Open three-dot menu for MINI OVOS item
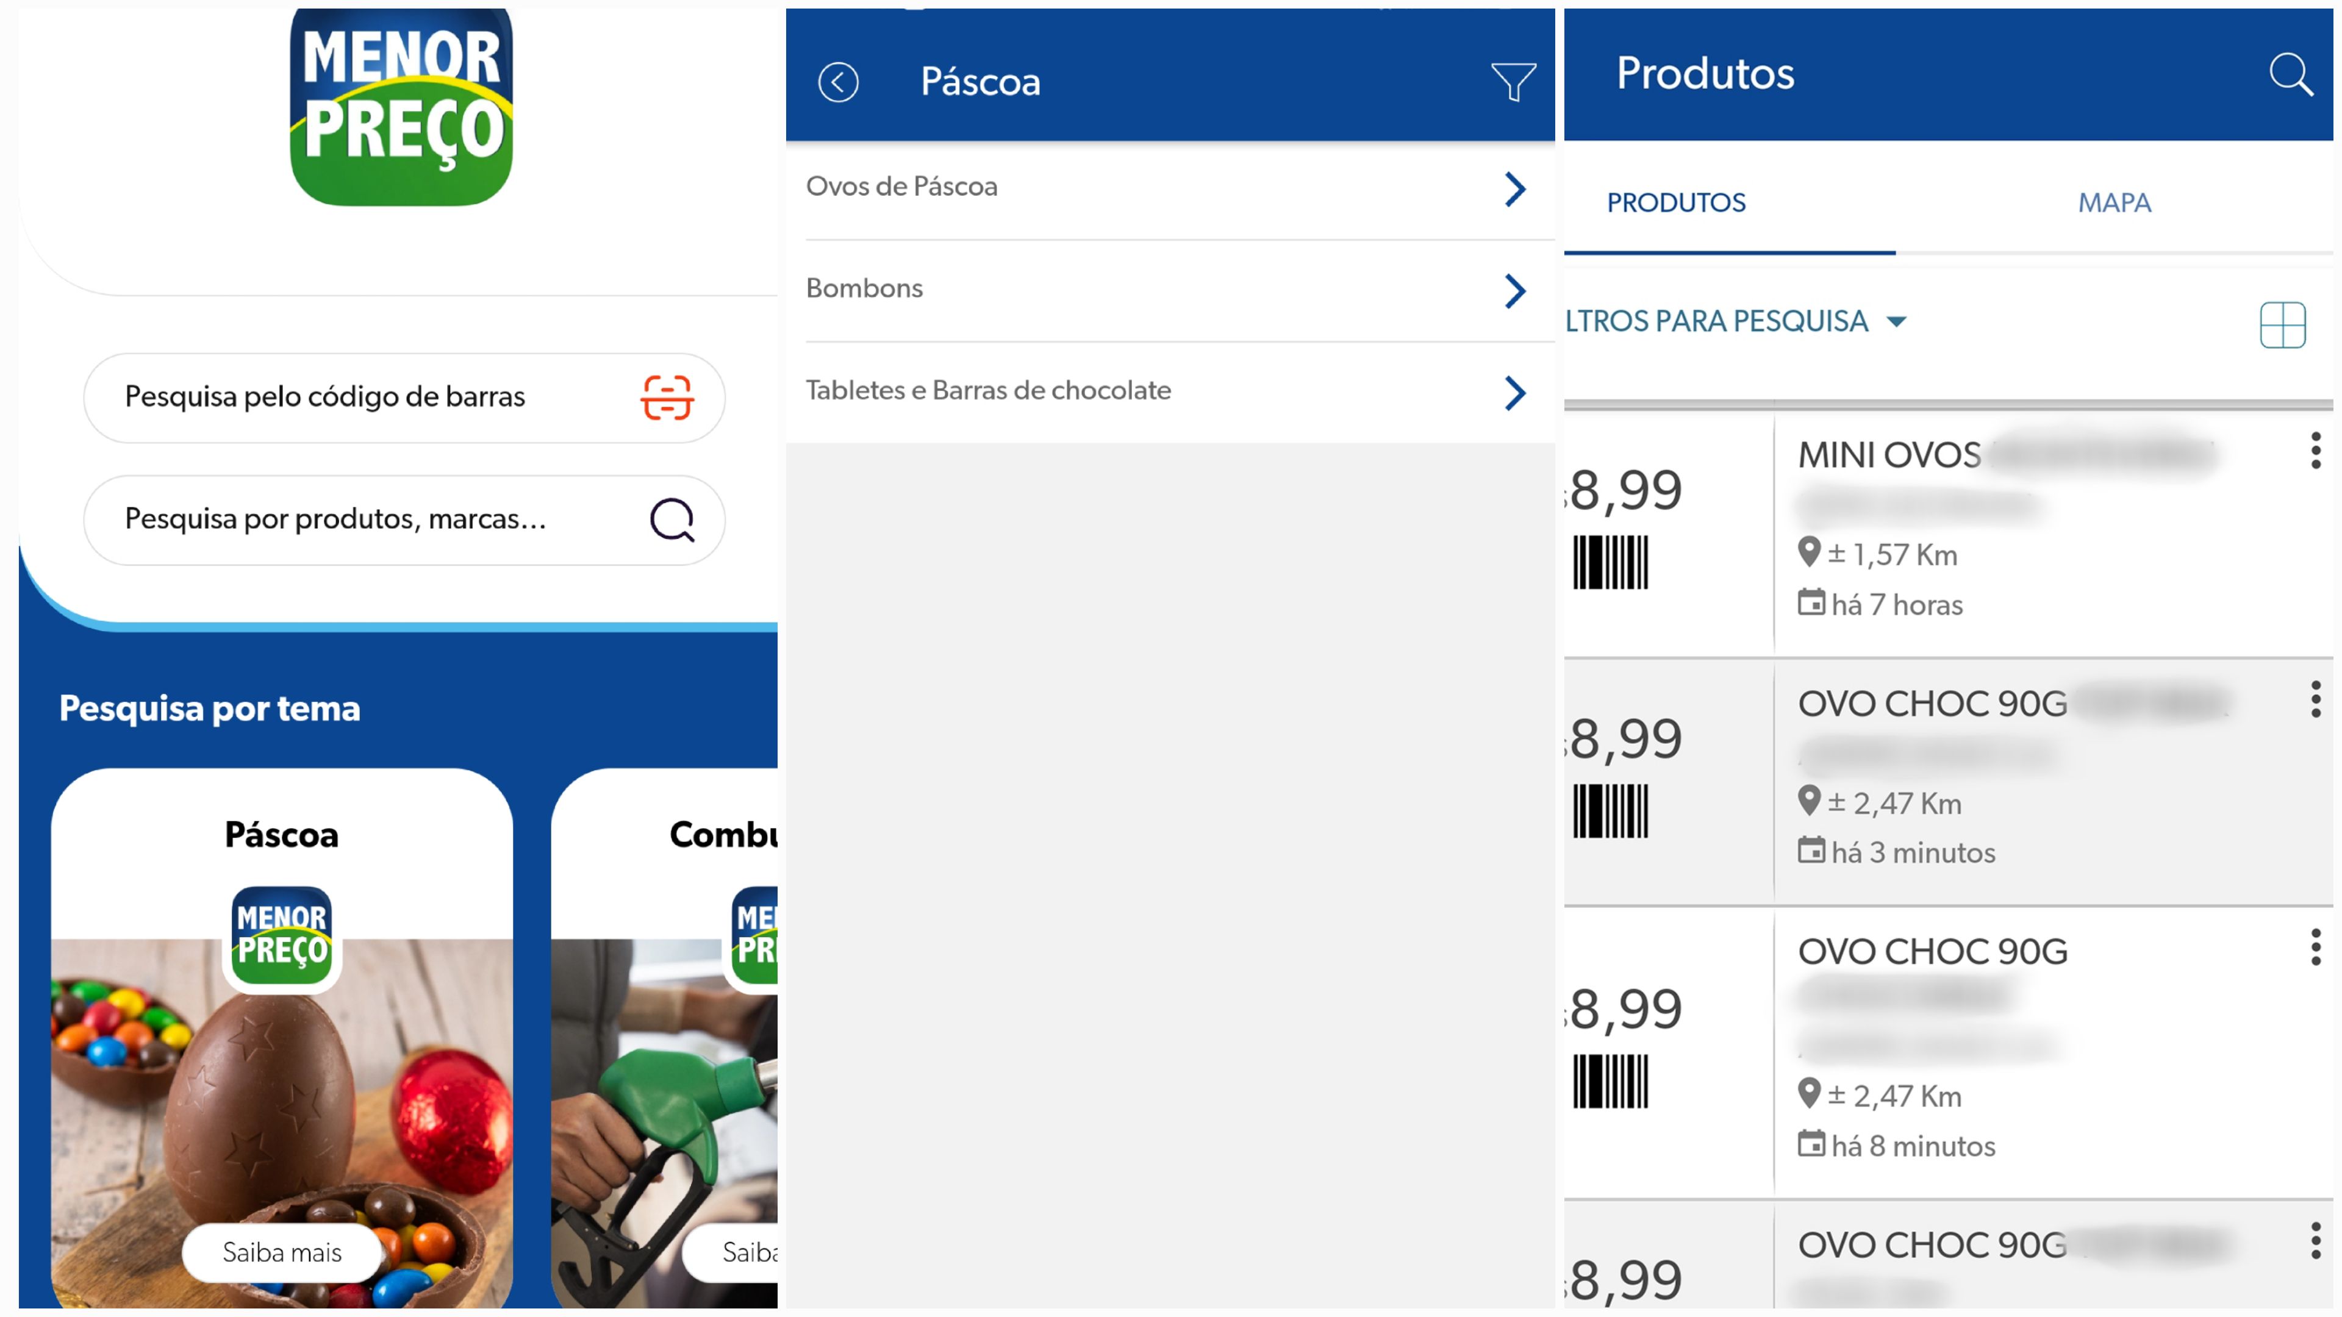This screenshot has height=1317, width=2342. (x=2315, y=451)
